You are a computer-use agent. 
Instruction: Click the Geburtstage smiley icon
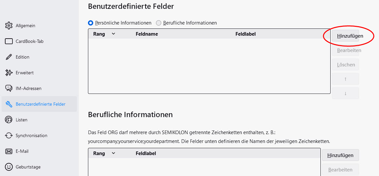pos(9,167)
